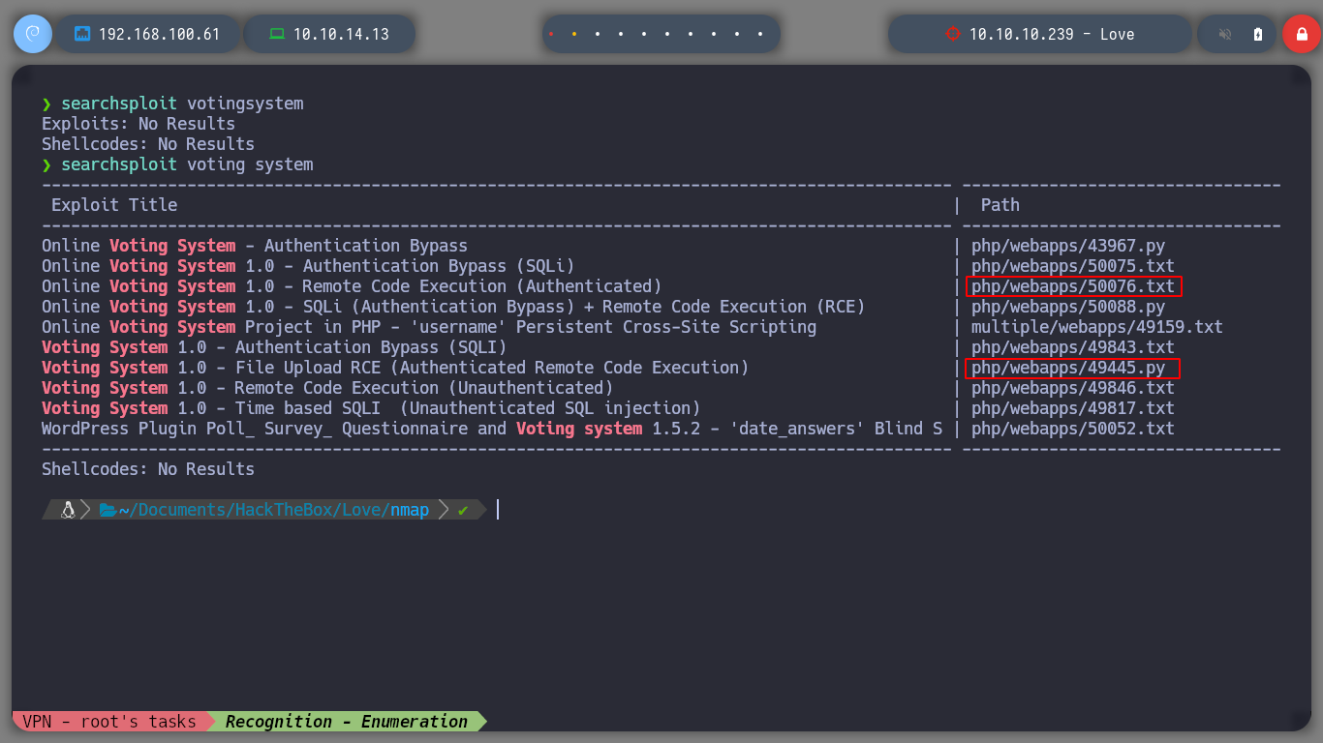Click the terminal cursor input area
This screenshot has width=1323, height=743.
(x=498, y=510)
